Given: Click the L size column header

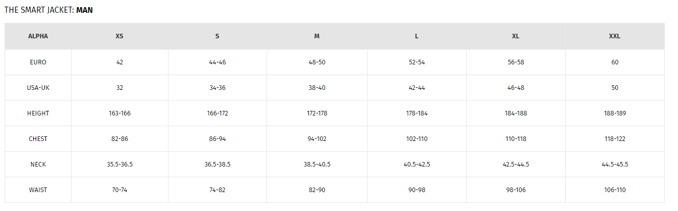Looking at the screenshot, I should [417, 36].
